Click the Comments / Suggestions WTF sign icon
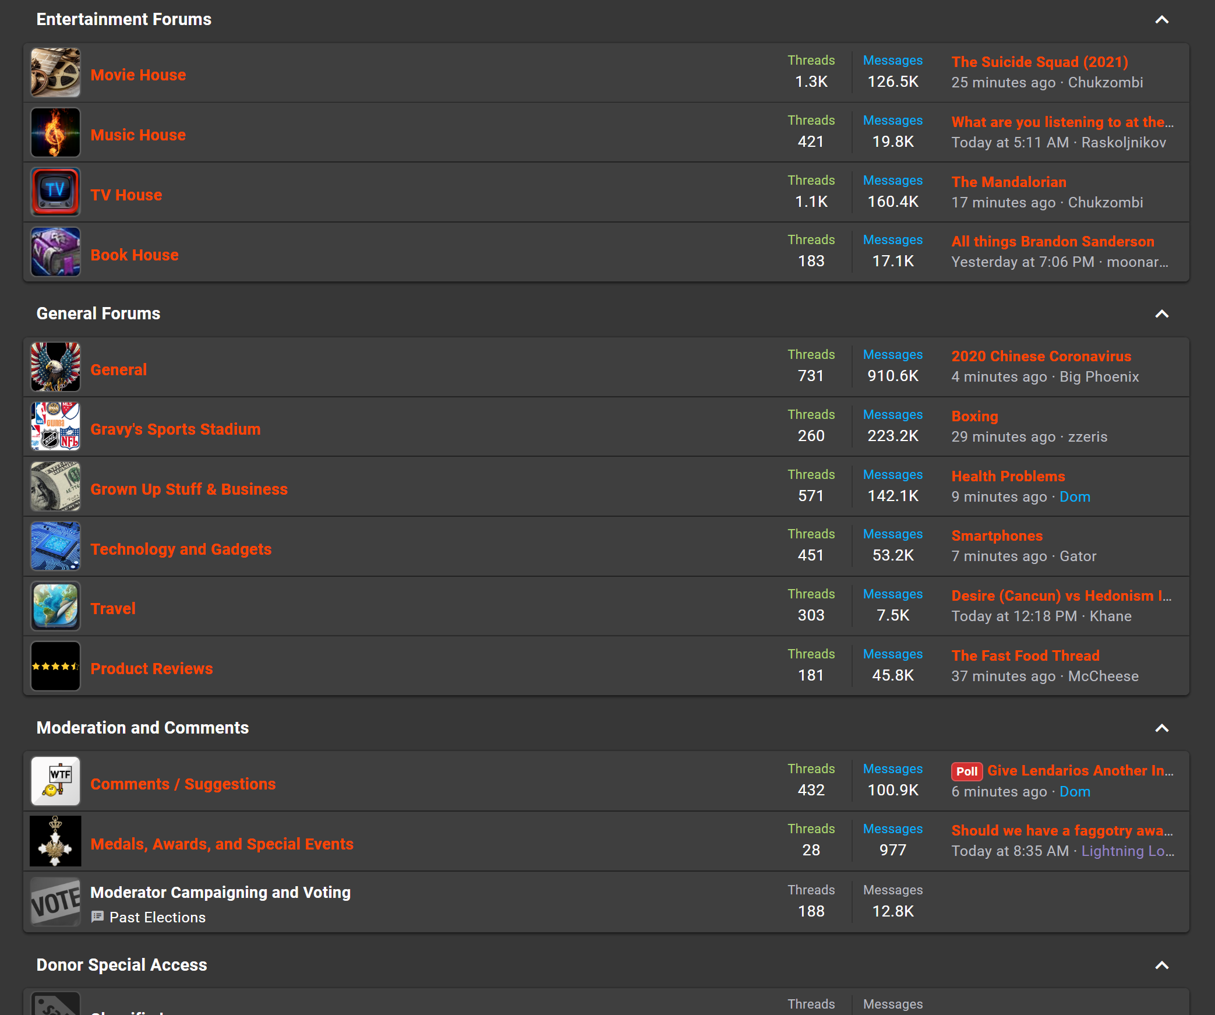This screenshot has height=1015, width=1215. coord(55,782)
